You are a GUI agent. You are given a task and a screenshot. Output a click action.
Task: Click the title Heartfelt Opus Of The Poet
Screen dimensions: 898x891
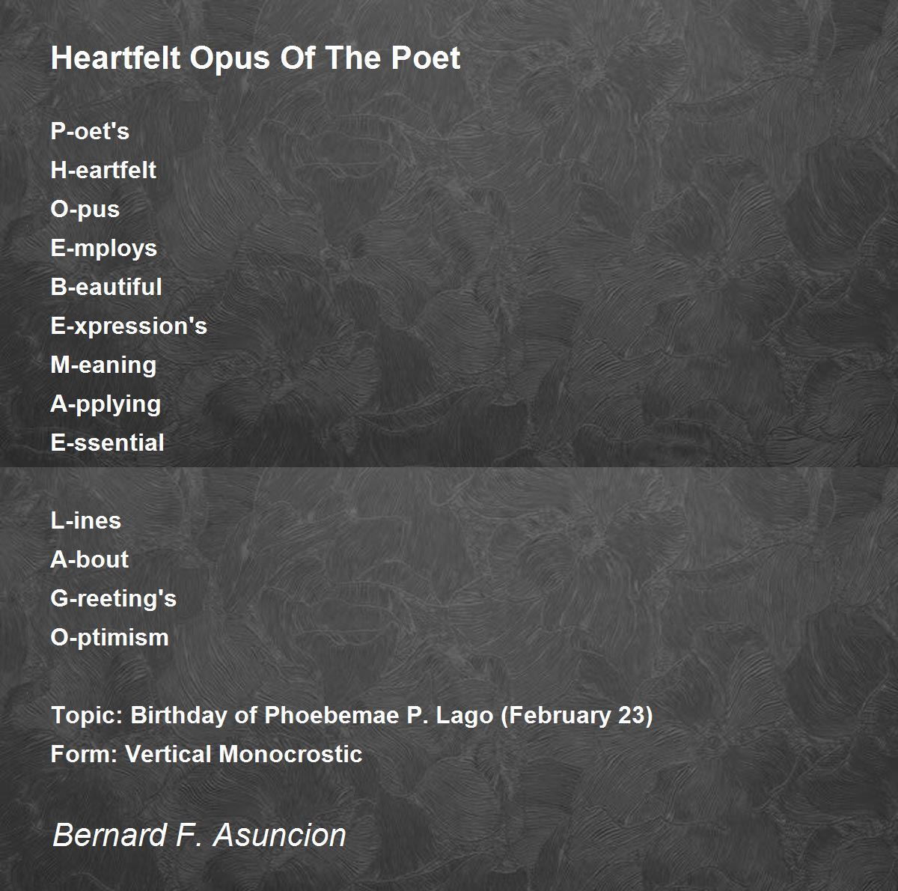[255, 58]
